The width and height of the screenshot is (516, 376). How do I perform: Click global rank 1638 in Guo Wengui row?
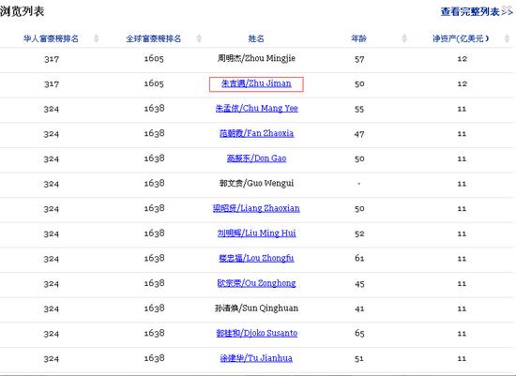154,183
